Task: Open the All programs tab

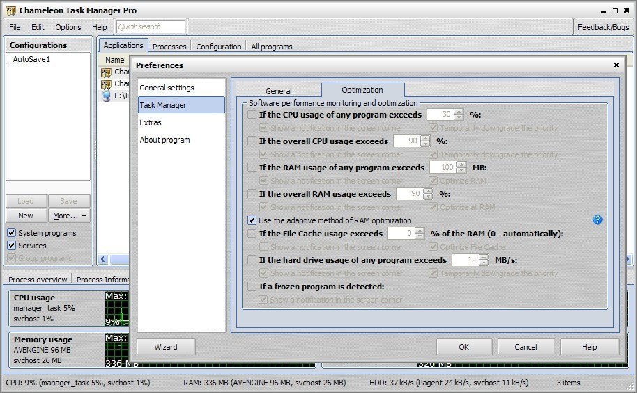Action: (x=272, y=47)
